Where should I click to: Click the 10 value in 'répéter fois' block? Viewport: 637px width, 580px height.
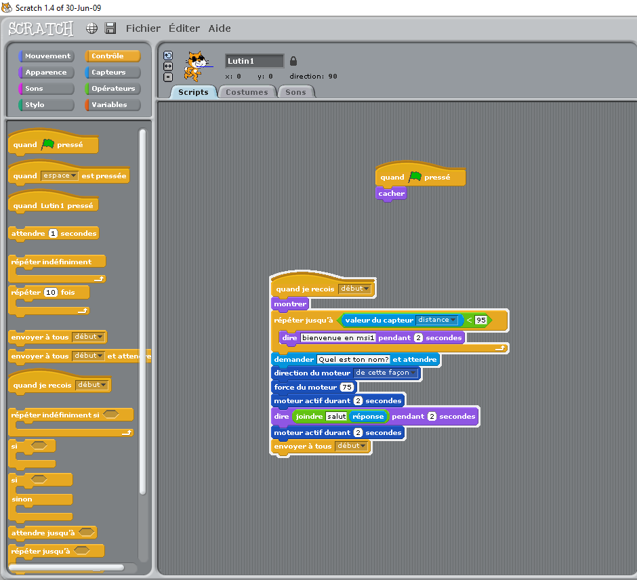pos(51,293)
